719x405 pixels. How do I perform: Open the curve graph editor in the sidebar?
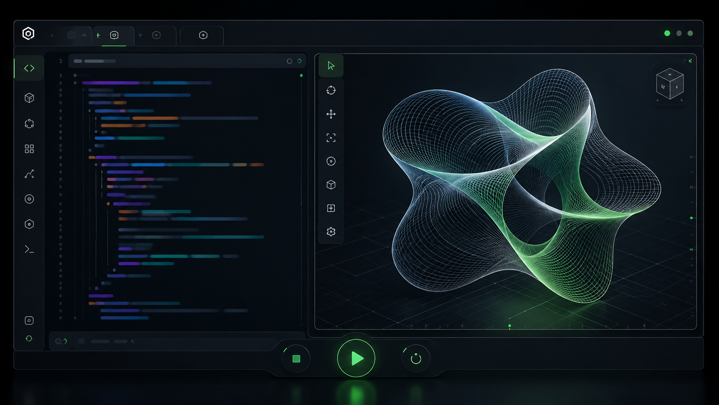pyautogui.click(x=29, y=174)
